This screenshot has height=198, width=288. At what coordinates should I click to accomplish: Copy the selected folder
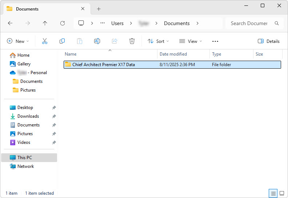62,41
